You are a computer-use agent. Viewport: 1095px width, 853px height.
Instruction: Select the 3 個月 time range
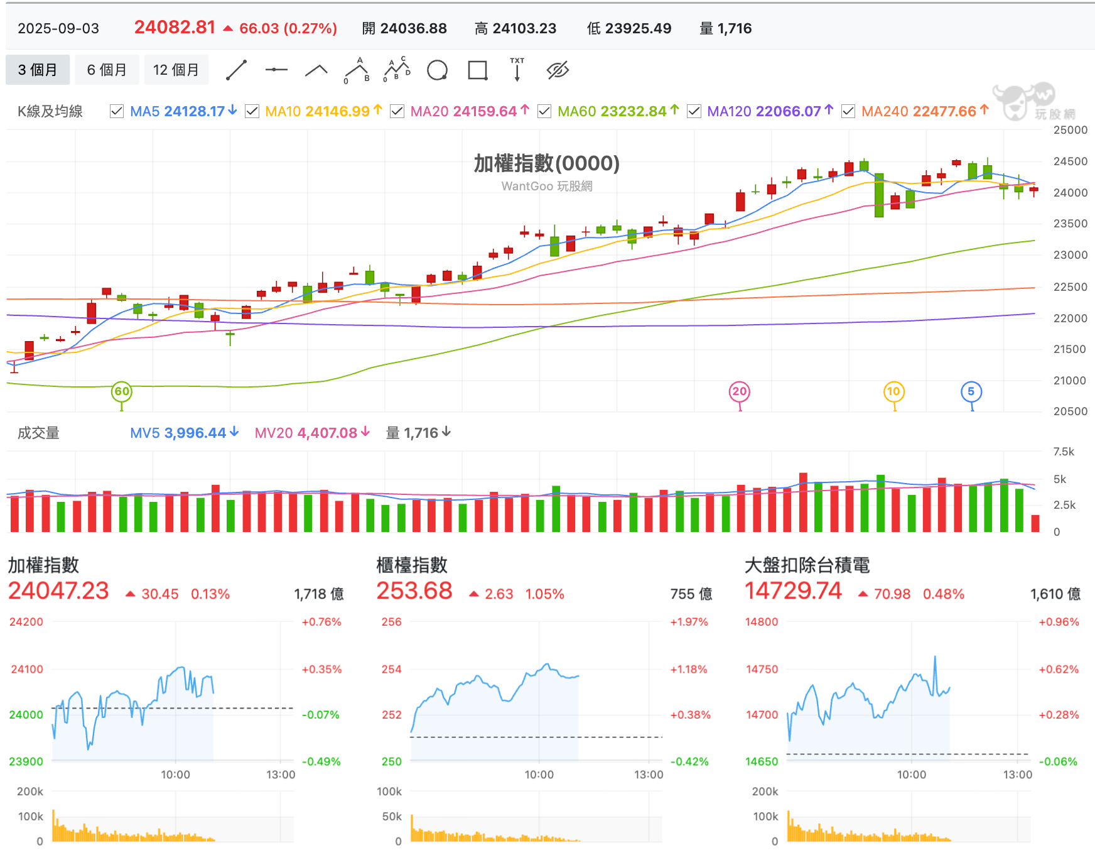(x=38, y=70)
